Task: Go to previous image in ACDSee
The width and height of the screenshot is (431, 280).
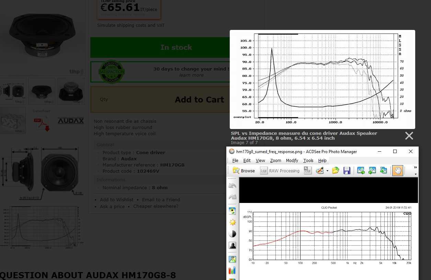Action: 361,171
